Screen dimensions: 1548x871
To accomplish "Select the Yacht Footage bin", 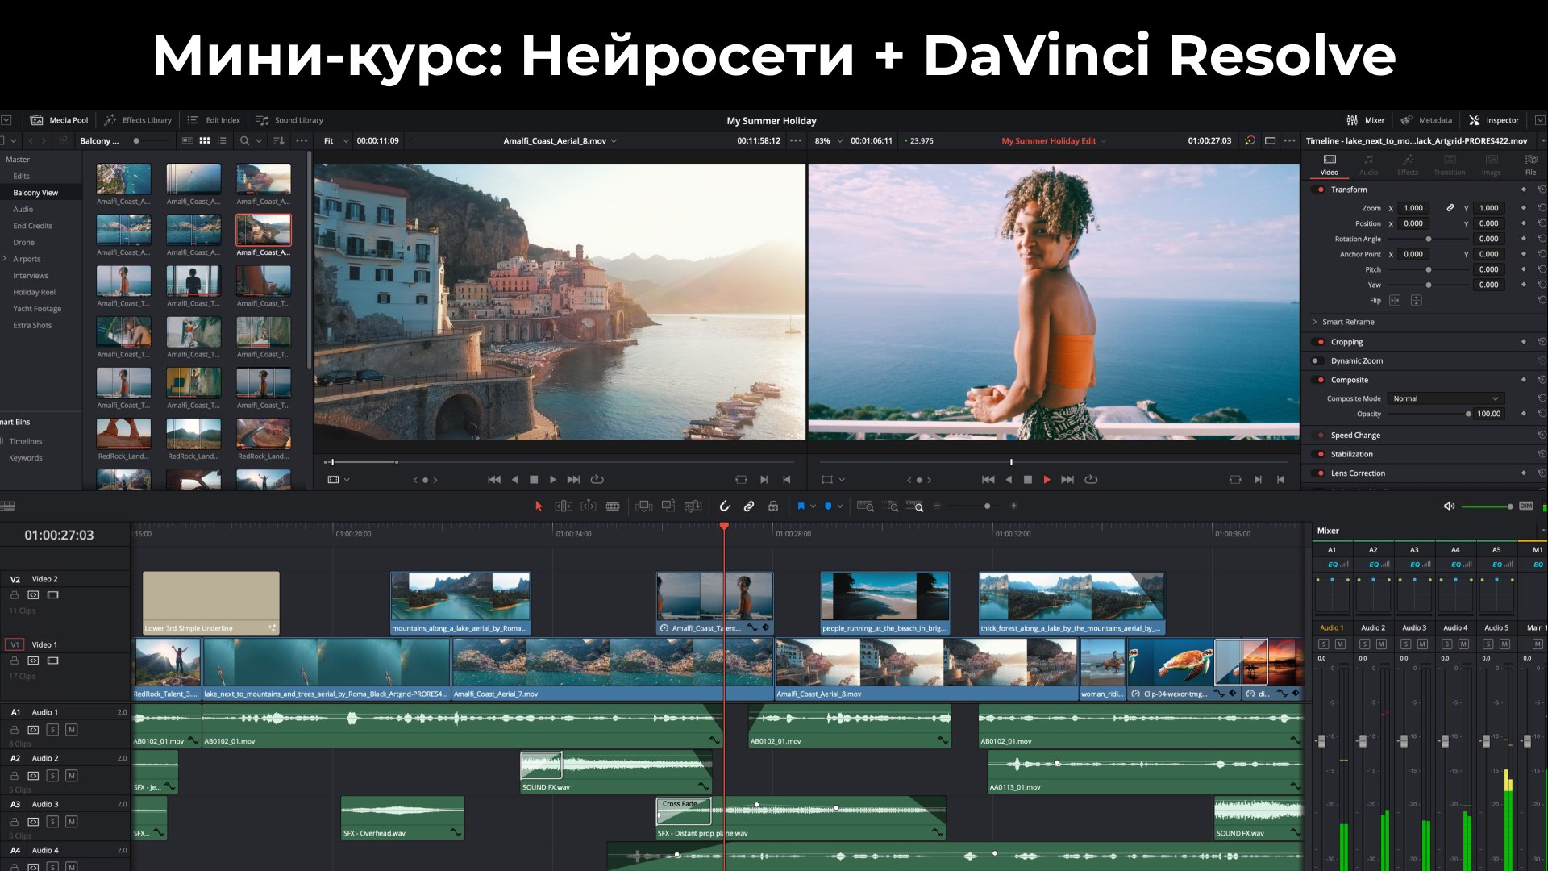I will [37, 309].
